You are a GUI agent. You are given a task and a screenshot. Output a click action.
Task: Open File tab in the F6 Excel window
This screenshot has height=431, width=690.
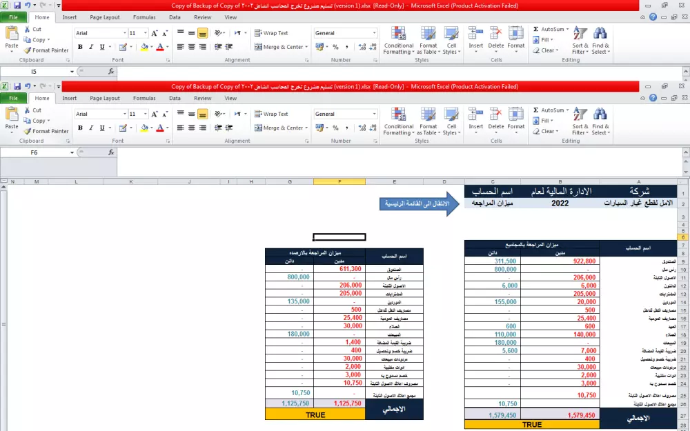click(13, 98)
